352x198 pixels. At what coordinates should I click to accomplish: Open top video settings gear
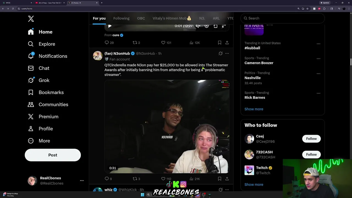click(x=207, y=26)
